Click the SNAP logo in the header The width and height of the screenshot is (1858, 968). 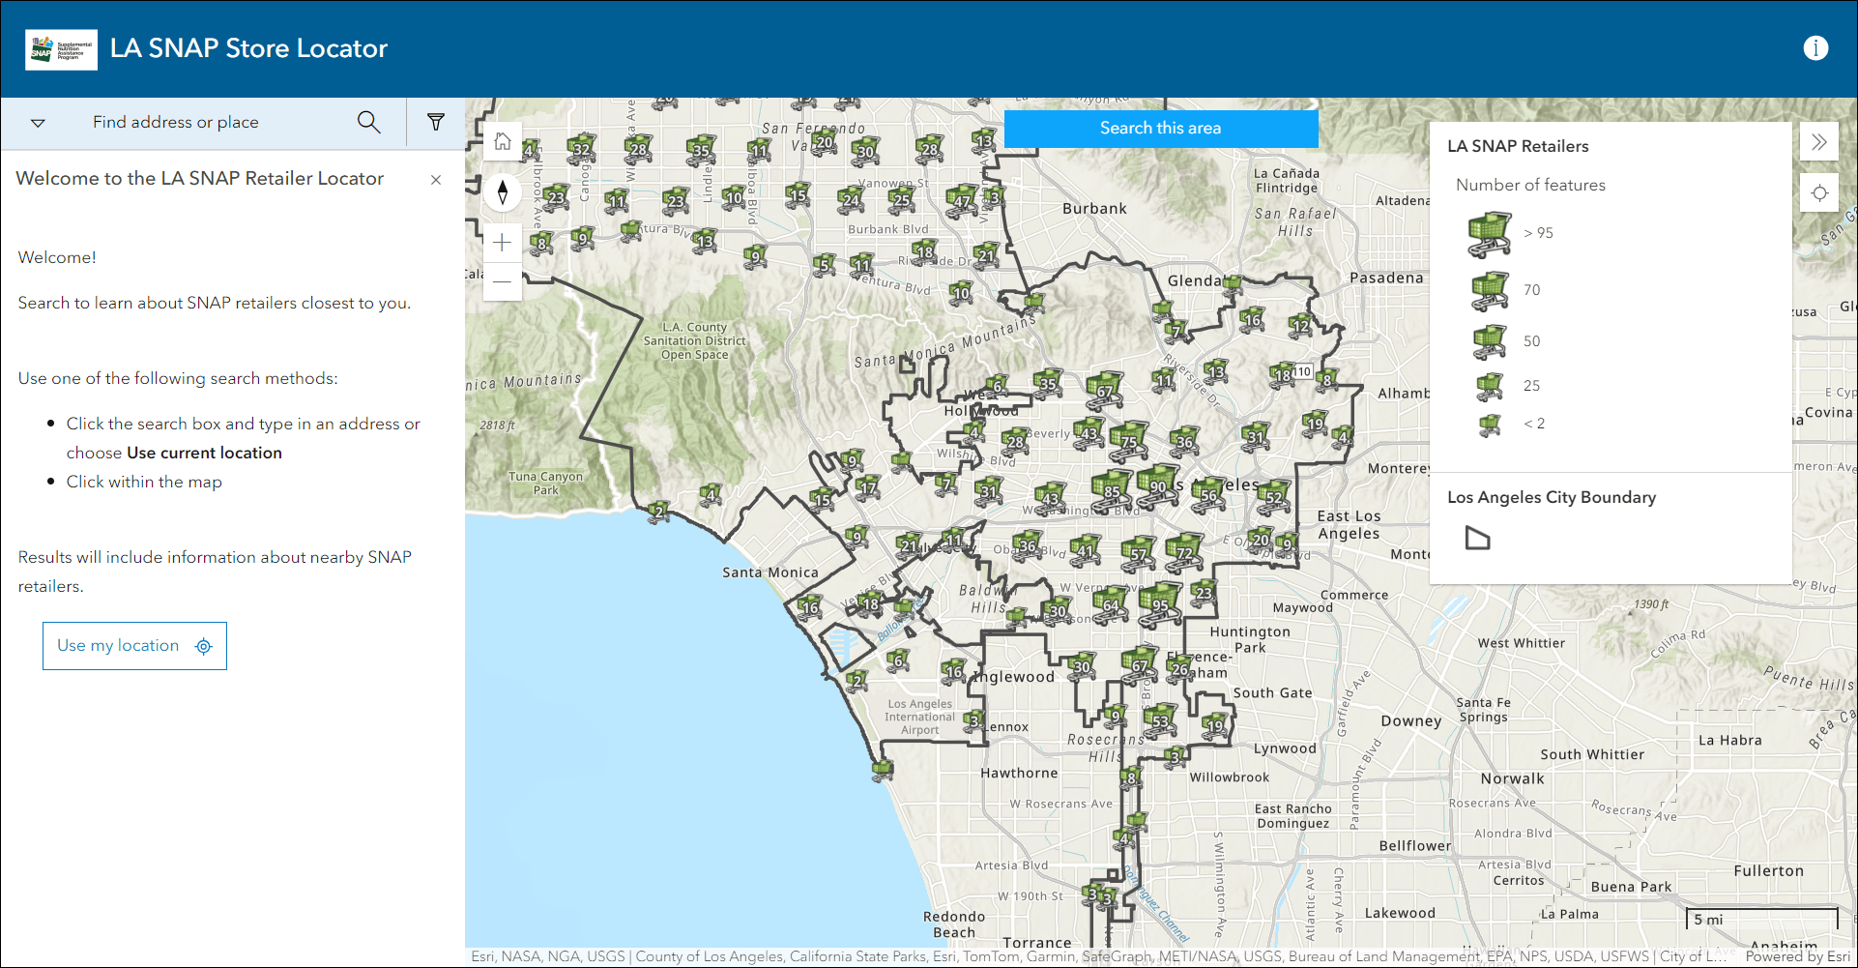tap(61, 49)
